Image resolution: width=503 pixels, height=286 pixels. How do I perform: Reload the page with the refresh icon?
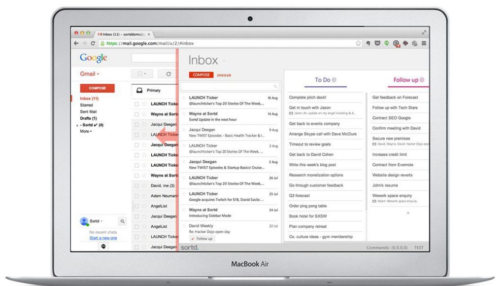(x=93, y=43)
